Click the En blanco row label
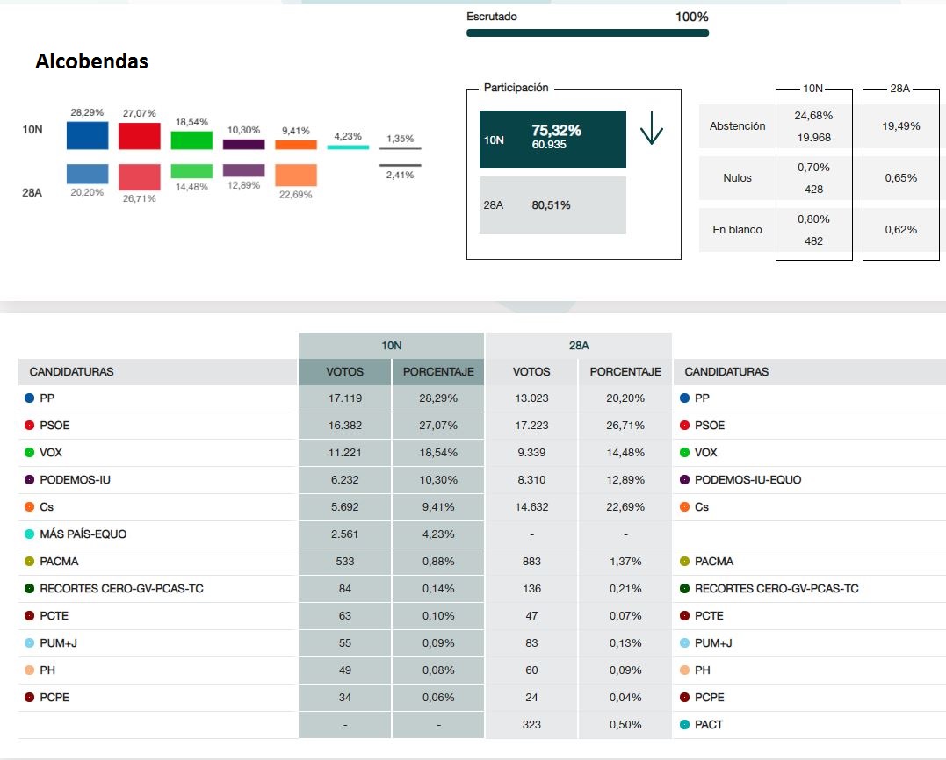The height and width of the screenshot is (760, 946). (x=737, y=230)
